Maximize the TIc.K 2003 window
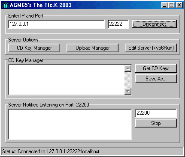The image size is (185, 157). click(x=172, y=5)
